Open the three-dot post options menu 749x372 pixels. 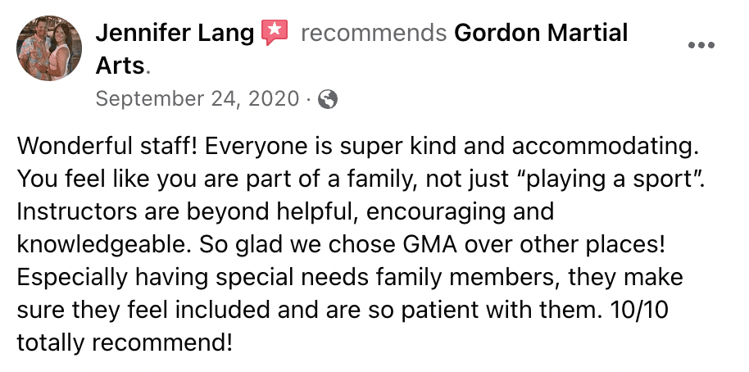(701, 46)
